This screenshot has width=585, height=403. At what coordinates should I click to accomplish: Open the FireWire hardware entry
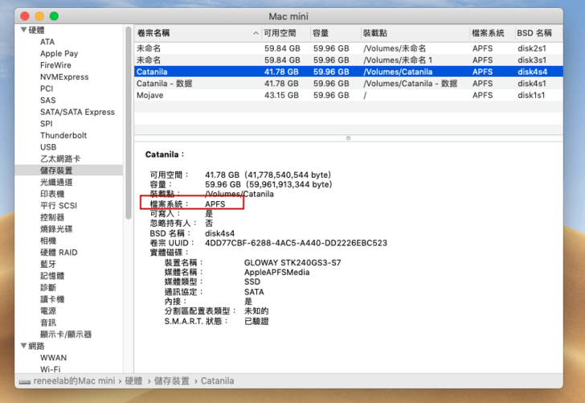pyautogui.click(x=55, y=65)
